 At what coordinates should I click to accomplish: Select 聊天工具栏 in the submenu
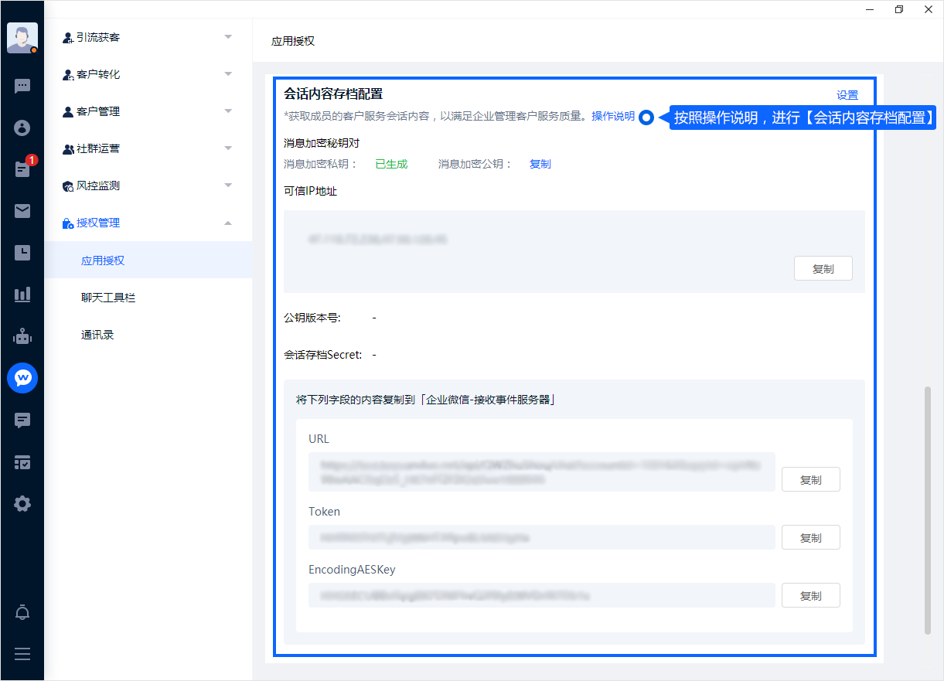point(108,298)
